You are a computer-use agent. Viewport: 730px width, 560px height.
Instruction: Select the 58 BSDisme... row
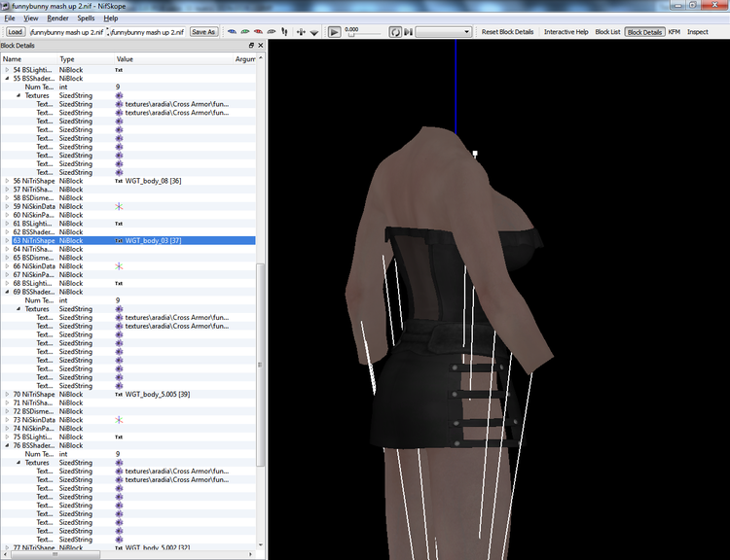pyautogui.click(x=128, y=197)
